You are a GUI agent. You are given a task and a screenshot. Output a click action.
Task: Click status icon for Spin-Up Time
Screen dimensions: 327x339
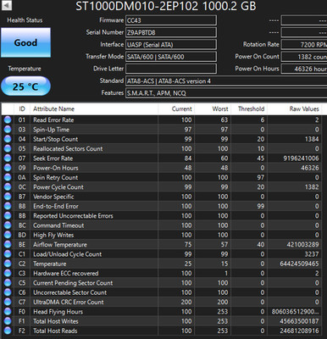(8, 130)
